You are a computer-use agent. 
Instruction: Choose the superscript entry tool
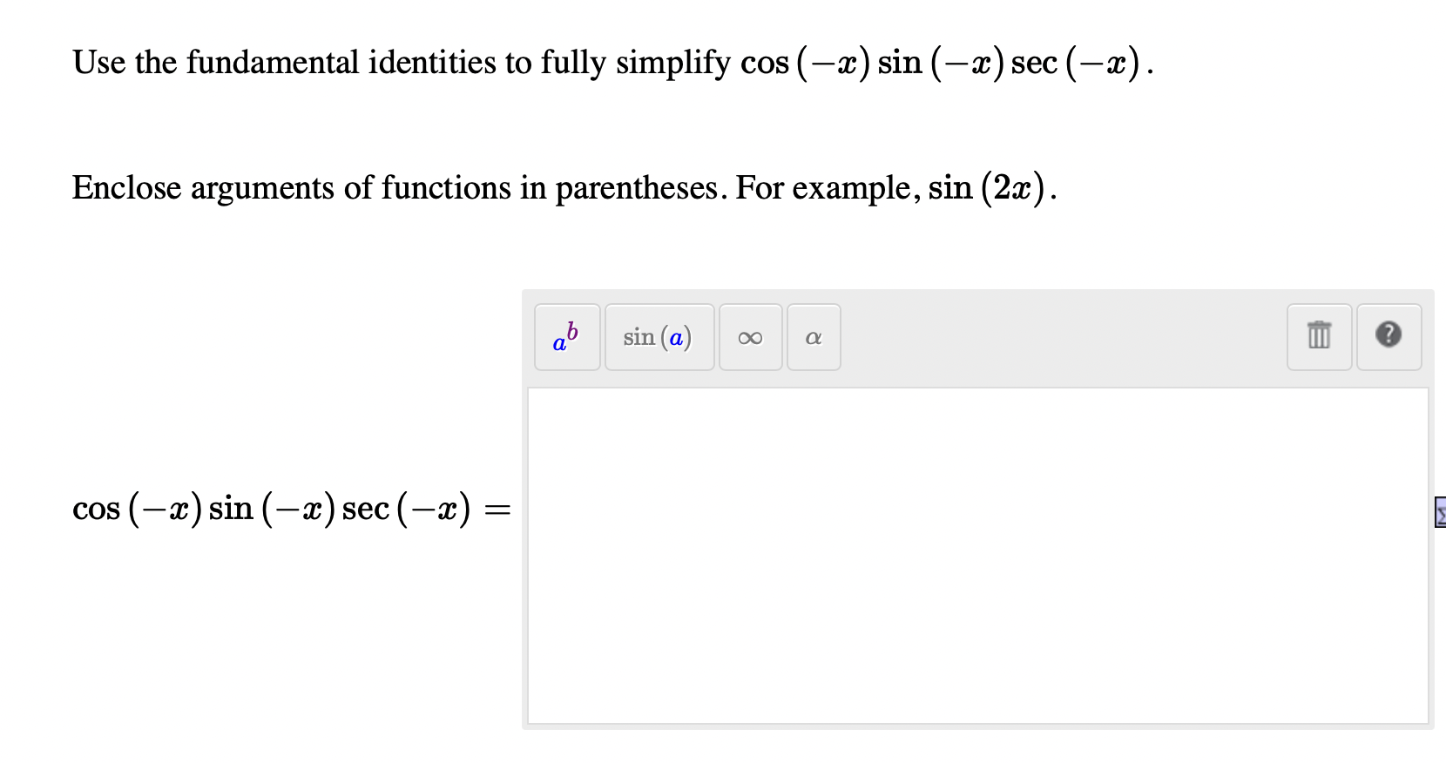point(566,337)
